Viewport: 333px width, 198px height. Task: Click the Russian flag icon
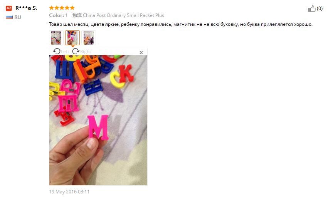[9, 17]
